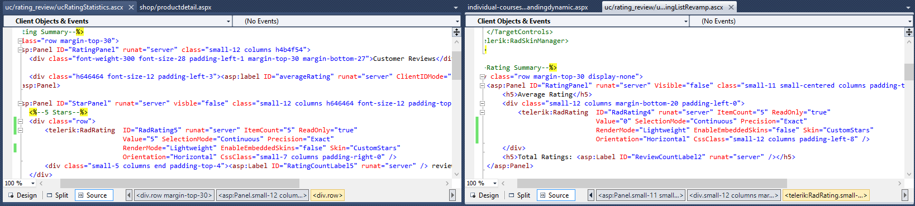915x206 pixels.
Task: Click right pane vertical scrollbar up arrow
Action: [x=909, y=42]
